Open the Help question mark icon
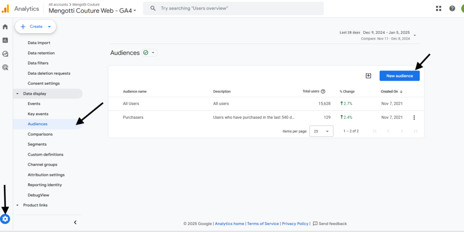464x232 pixels. (x=452, y=9)
